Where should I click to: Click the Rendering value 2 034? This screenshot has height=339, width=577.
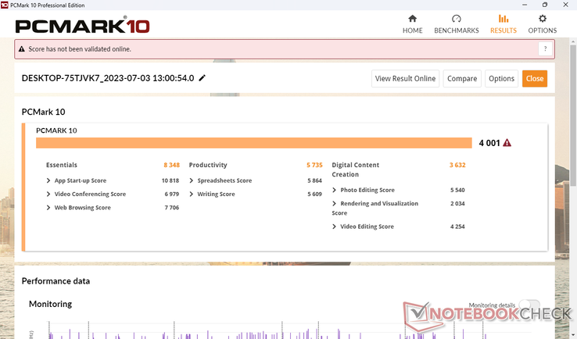click(x=457, y=204)
